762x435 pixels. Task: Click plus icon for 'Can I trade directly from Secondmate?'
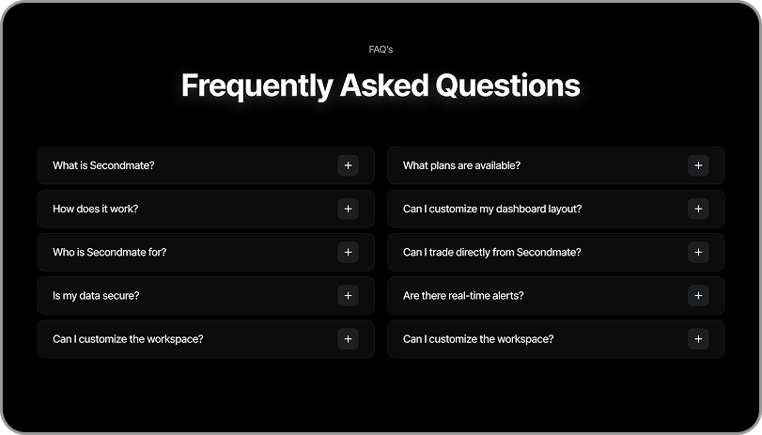698,252
